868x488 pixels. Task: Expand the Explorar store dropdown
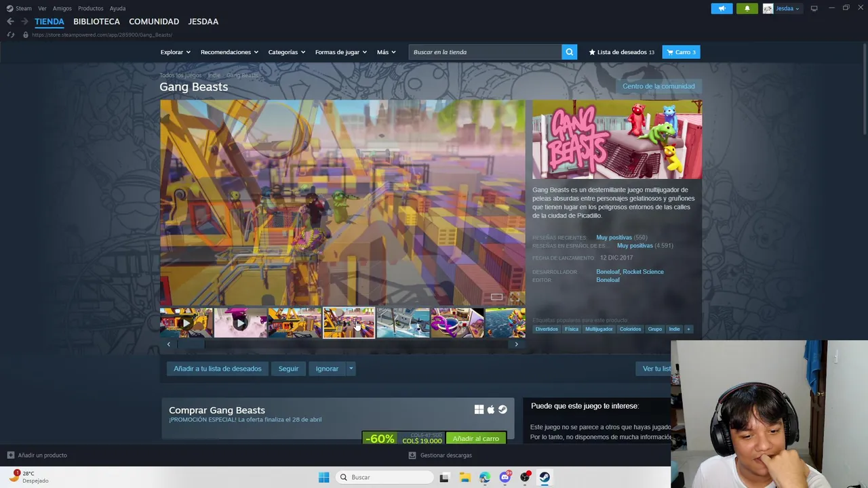point(175,52)
